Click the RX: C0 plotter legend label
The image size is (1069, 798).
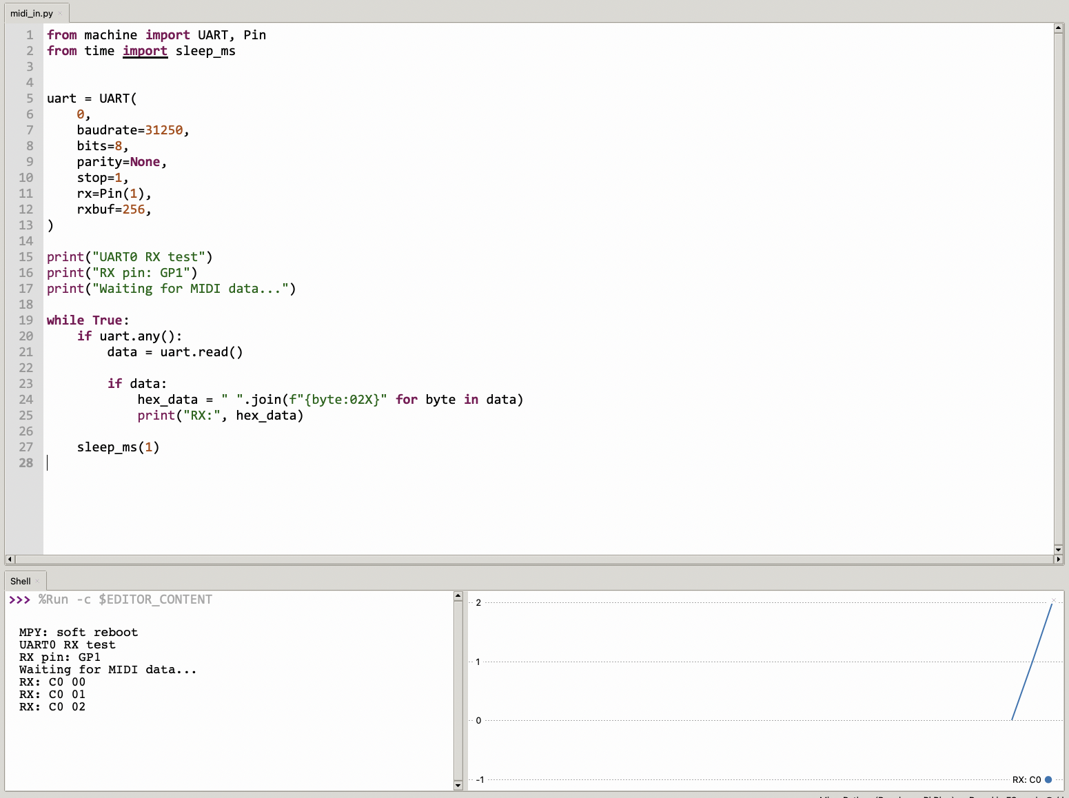click(1026, 779)
